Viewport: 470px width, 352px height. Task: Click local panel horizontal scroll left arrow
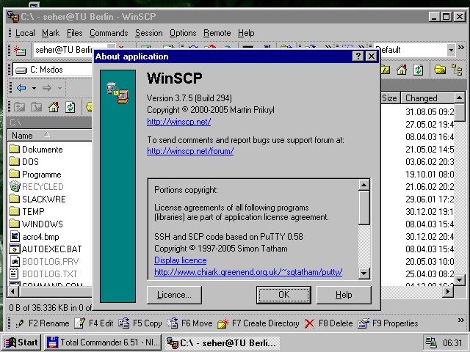pyautogui.click(x=12, y=292)
